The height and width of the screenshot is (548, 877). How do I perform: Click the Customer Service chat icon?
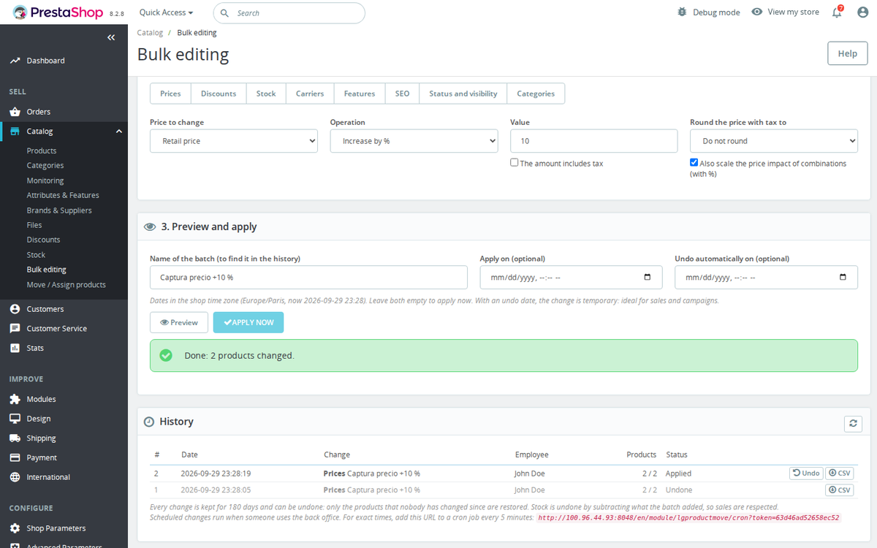[x=15, y=329]
